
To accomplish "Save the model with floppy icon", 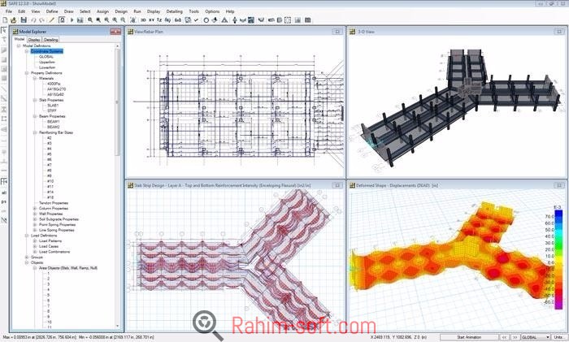I will tap(24, 20).
